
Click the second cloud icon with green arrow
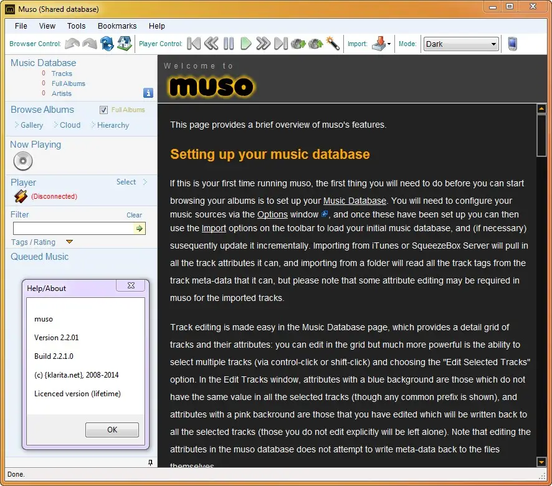click(x=315, y=44)
